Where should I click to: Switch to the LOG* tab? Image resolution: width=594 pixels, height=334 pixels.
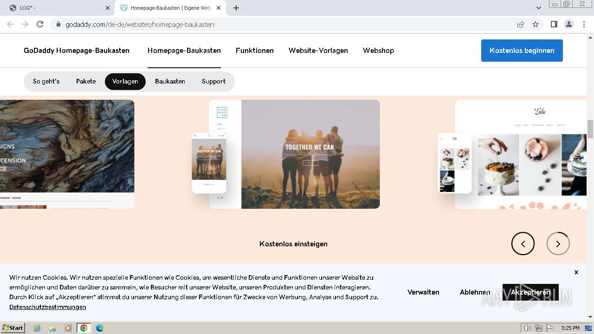click(58, 8)
